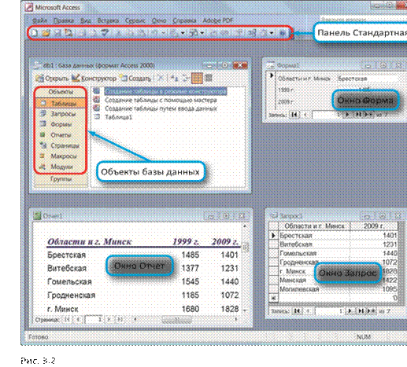Toggle the highlighted List view button in db1
This screenshot has width=407, height=367.
[197, 78]
